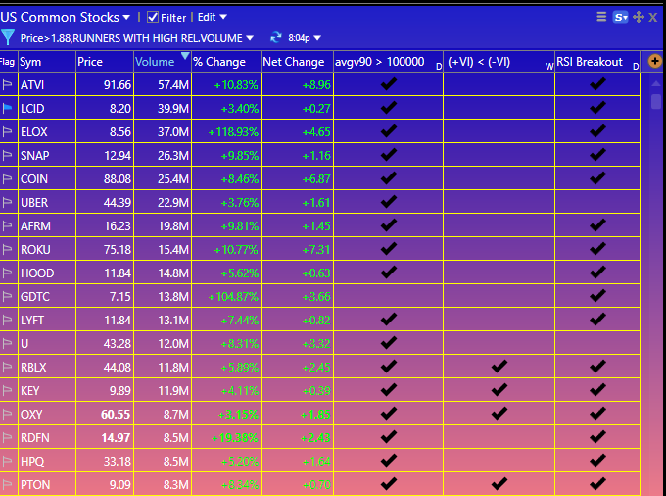666x496 pixels.
Task: Click the orange add-column plus icon
Action: pos(654,61)
